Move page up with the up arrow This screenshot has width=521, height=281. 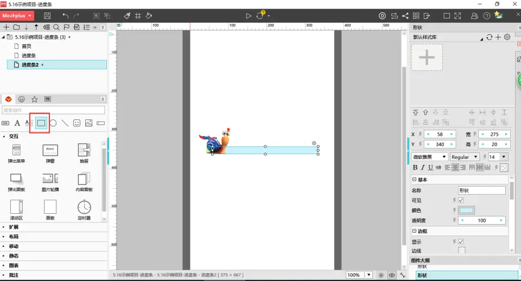tap(36, 27)
